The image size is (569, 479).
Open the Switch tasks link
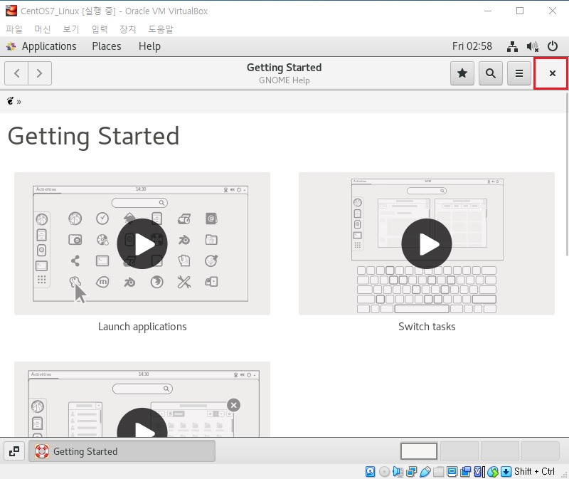coord(427,327)
